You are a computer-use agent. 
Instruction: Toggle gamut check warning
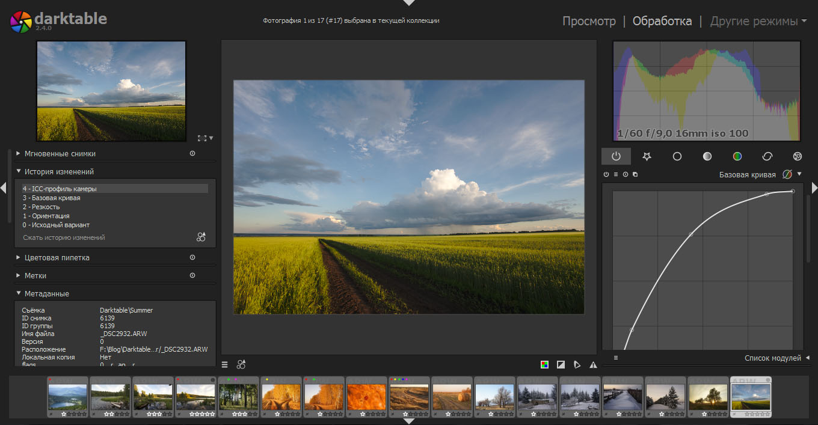593,364
